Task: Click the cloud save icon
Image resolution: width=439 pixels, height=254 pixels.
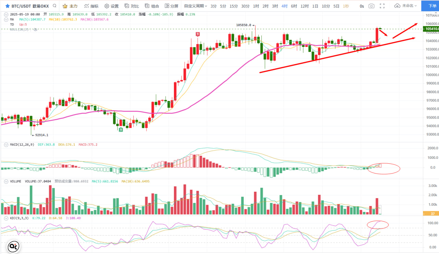Action: pos(397,6)
